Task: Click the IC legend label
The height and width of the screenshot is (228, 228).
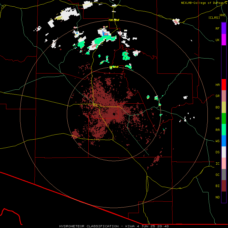Action: point(217,164)
